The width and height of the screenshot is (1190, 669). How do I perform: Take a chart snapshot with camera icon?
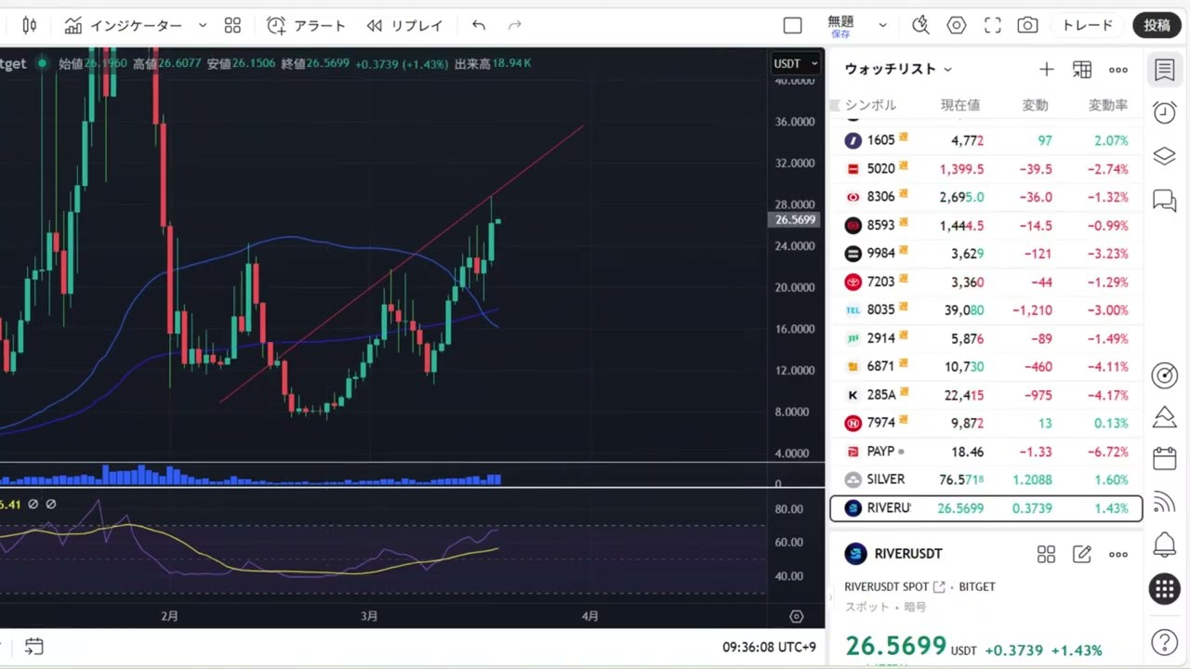point(1027,25)
